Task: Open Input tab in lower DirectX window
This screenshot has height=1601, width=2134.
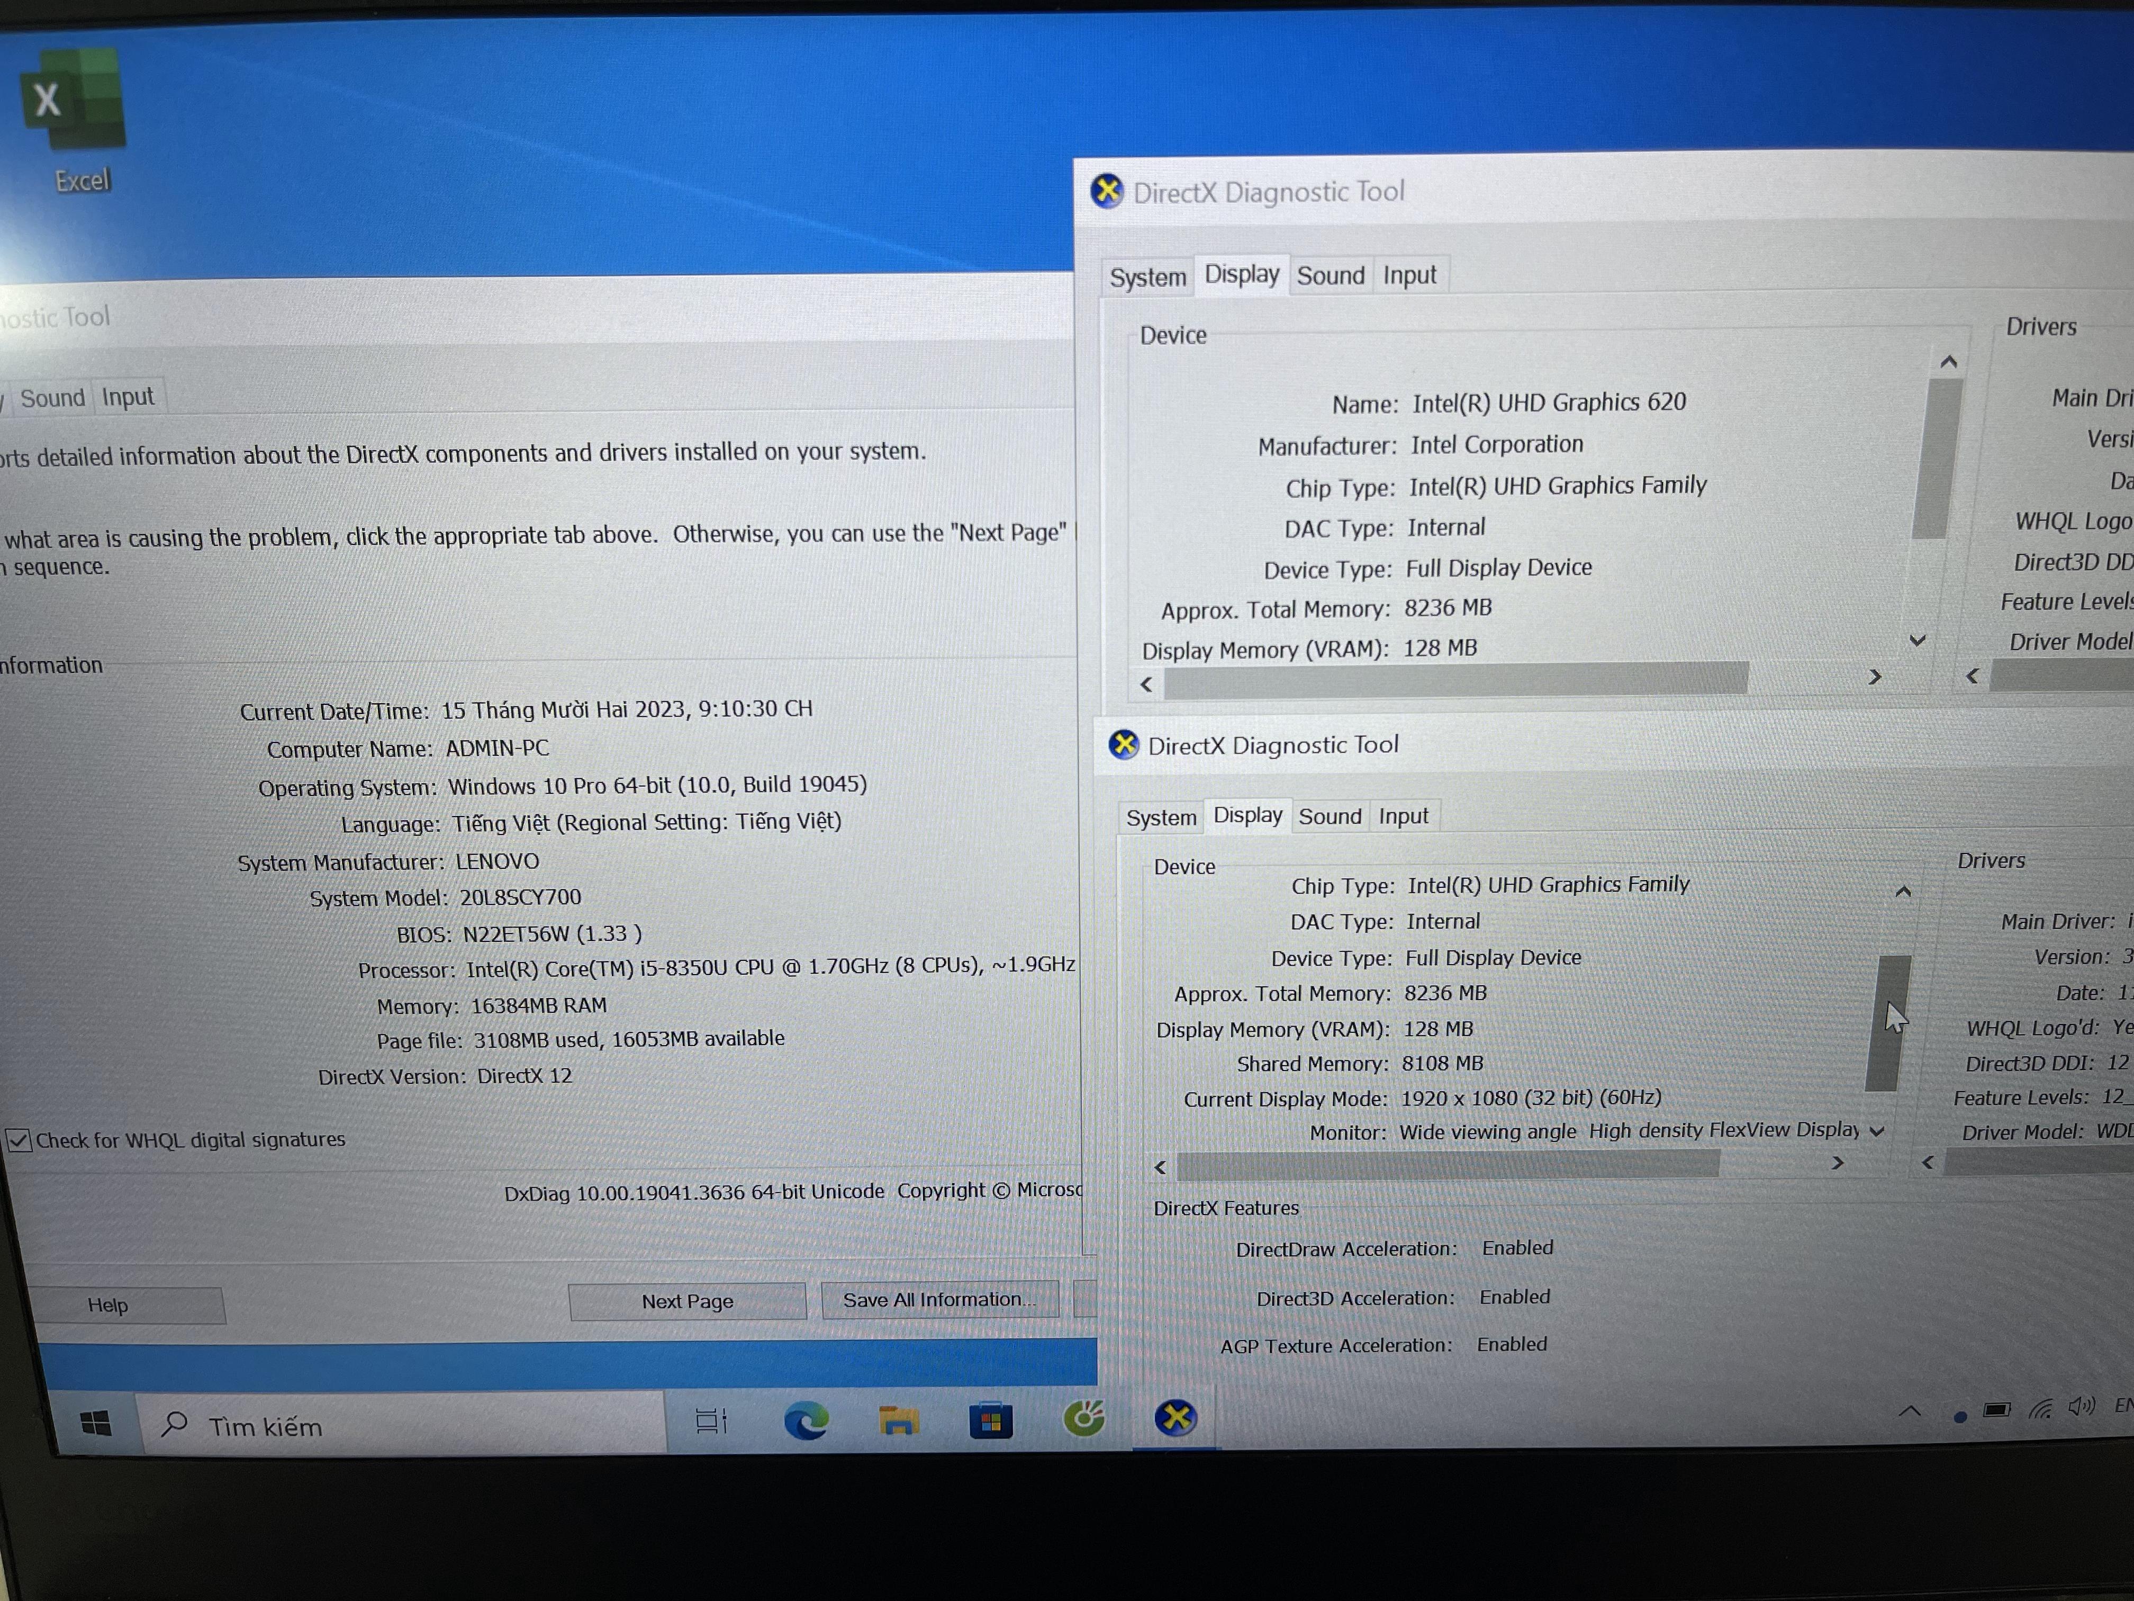Action: (x=1403, y=816)
